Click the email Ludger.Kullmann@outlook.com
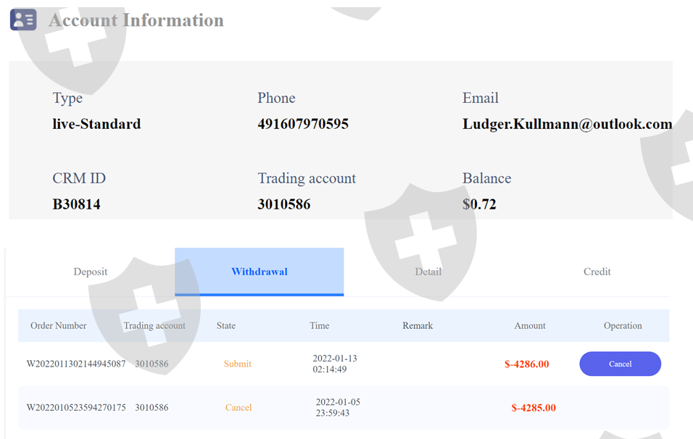Image resolution: width=693 pixels, height=439 pixels. point(567,124)
